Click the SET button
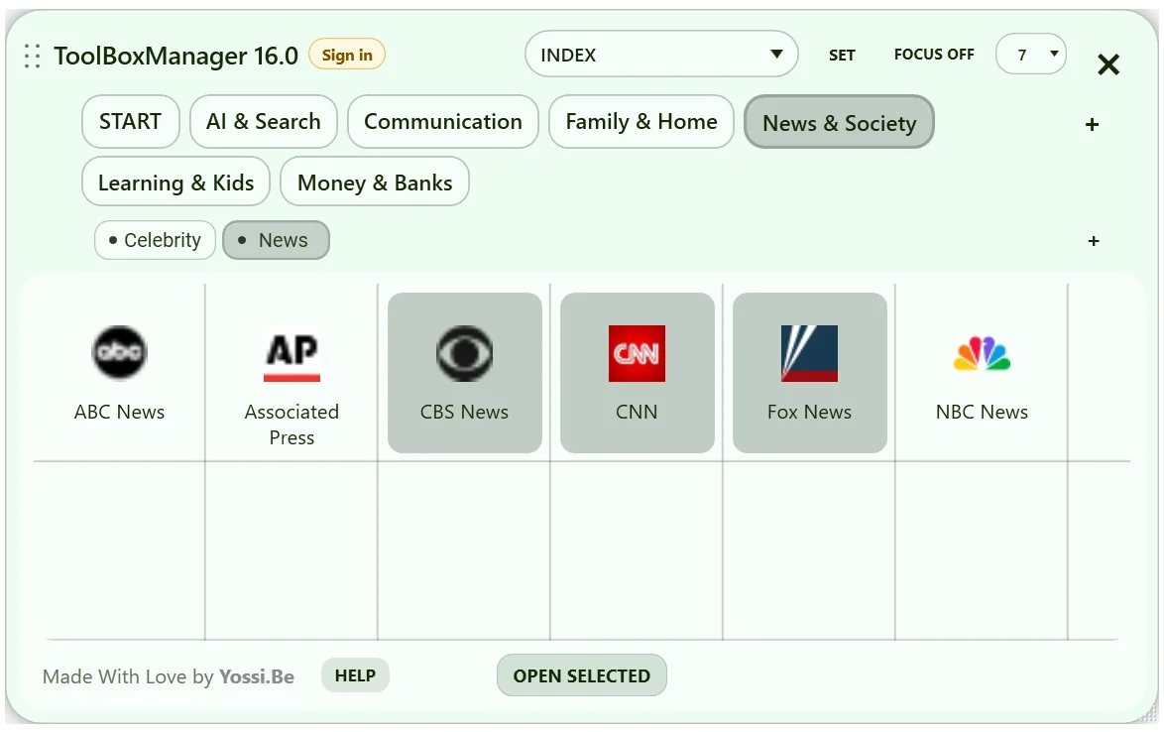 click(x=842, y=55)
